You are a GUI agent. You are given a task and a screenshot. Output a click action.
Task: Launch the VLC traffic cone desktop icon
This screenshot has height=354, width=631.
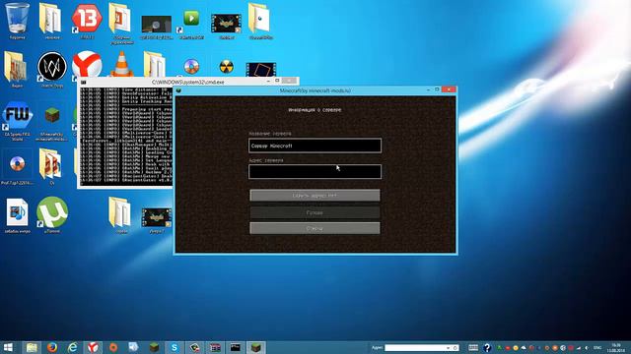pyautogui.click(x=121, y=64)
